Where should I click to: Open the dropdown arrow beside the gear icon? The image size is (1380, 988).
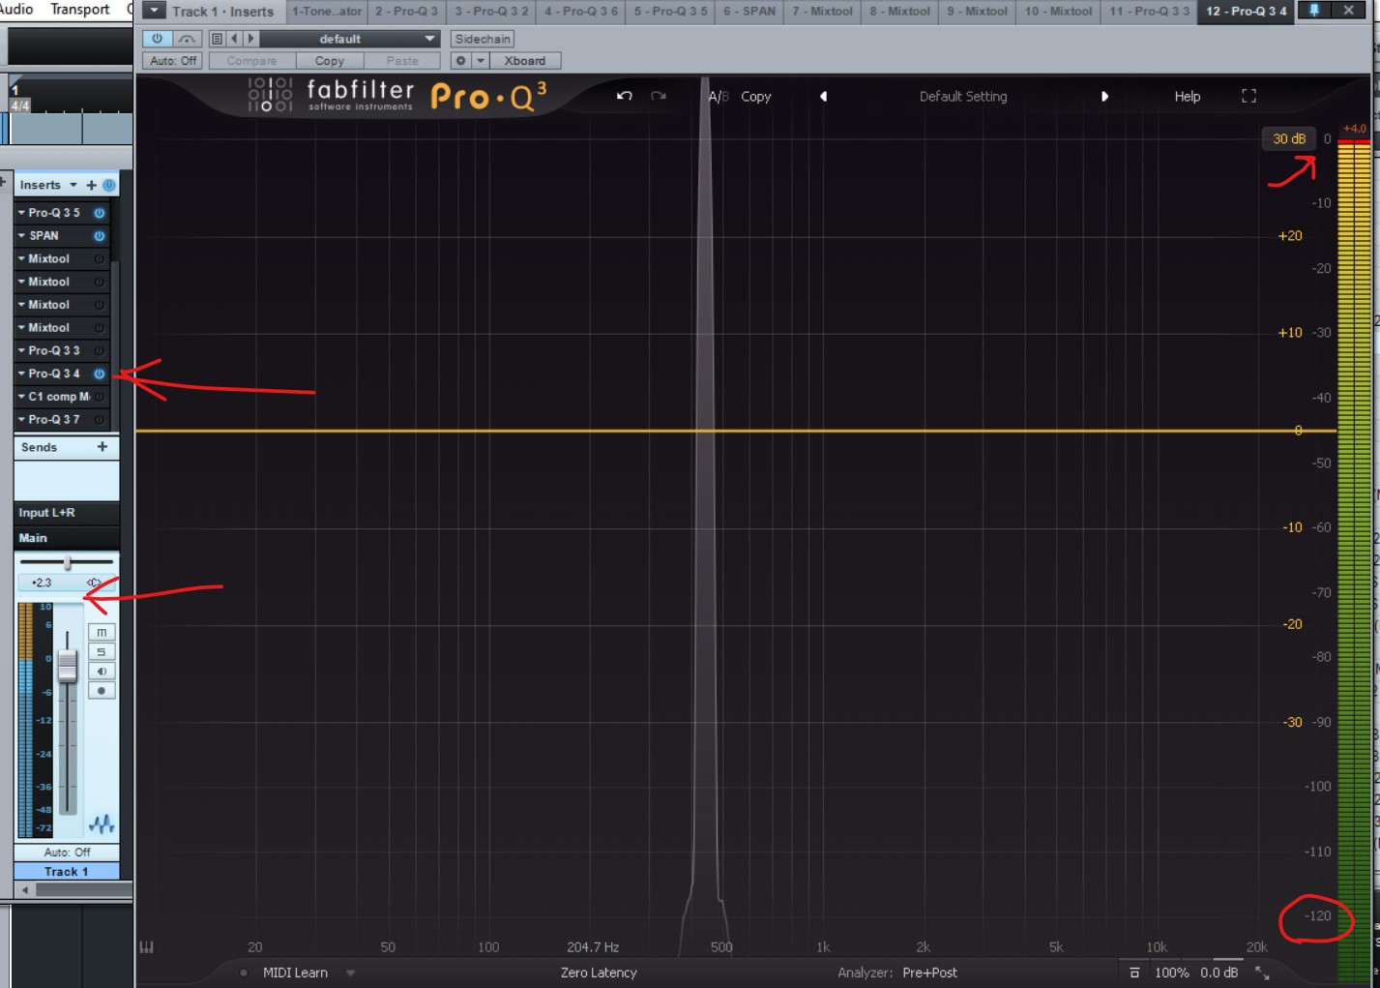pos(480,61)
